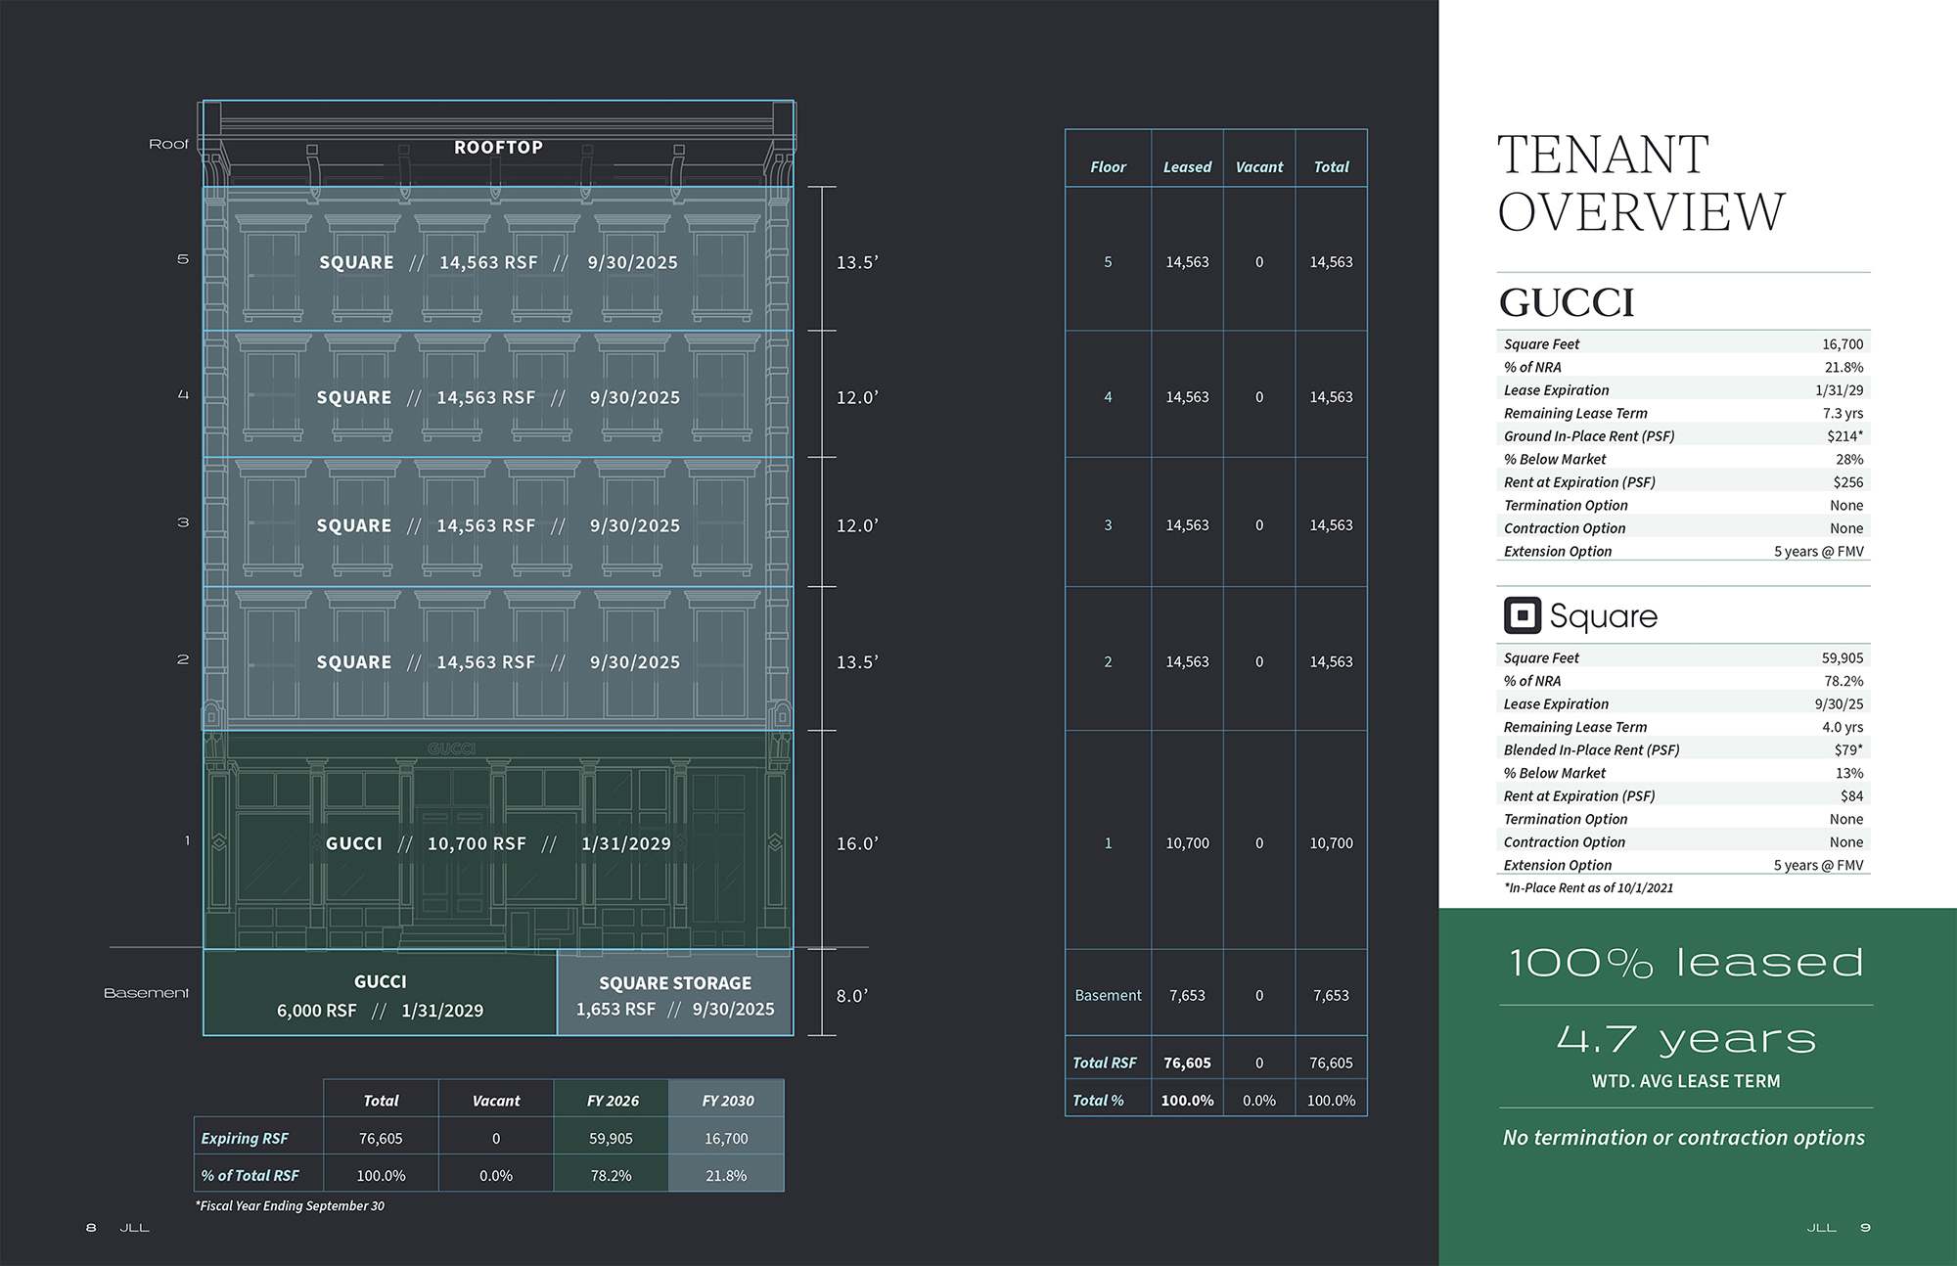This screenshot has height=1266, width=1957.
Task: Click the FY 2030 column header
Action: tap(727, 1101)
